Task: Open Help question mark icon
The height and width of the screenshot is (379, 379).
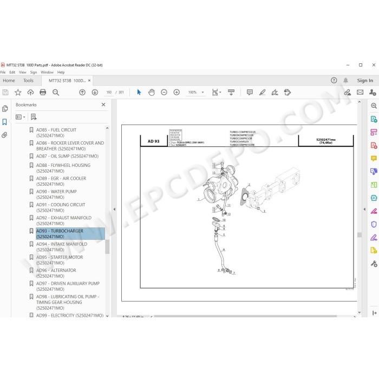Action: coord(334,81)
